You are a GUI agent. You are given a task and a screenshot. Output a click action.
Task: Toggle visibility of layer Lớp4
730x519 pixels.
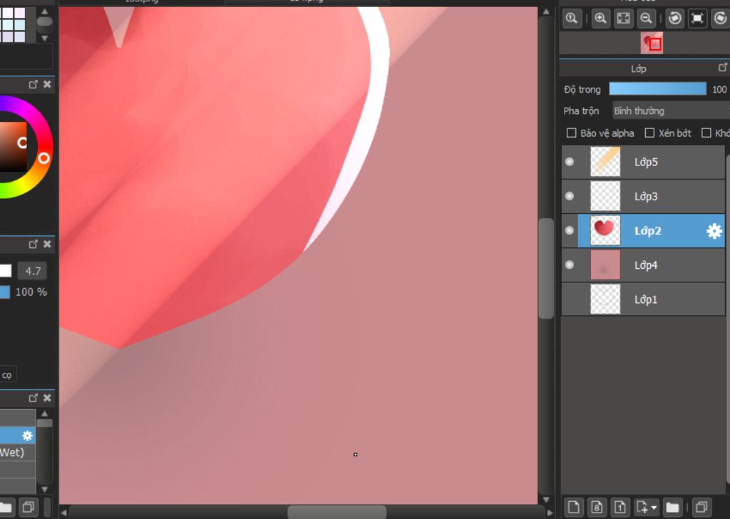(570, 265)
